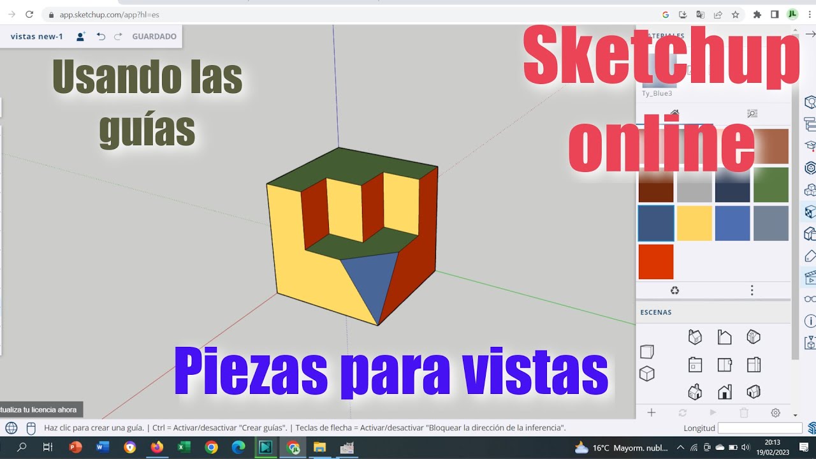Select the bottom-row center house view
816x459 pixels.
724,391
